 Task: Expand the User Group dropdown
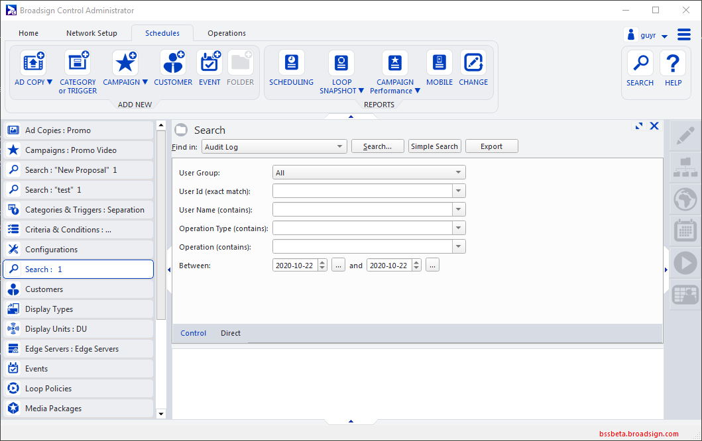click(x=458, y=173)
